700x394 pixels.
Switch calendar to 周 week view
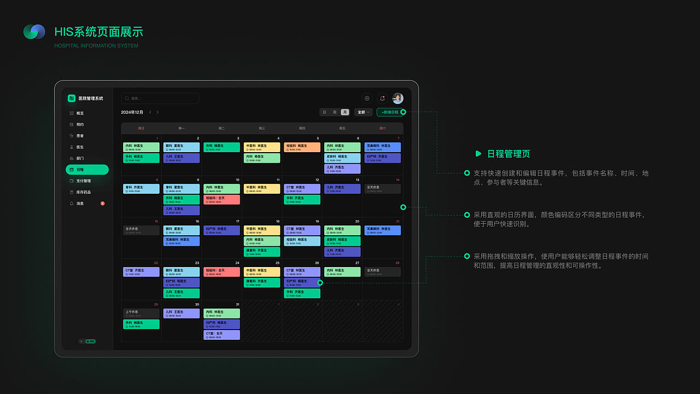coord(335,112)
